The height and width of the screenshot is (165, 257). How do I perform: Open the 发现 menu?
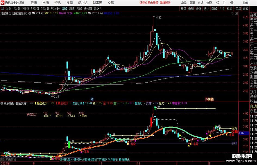pyautogui.click(x=70, y=3)
